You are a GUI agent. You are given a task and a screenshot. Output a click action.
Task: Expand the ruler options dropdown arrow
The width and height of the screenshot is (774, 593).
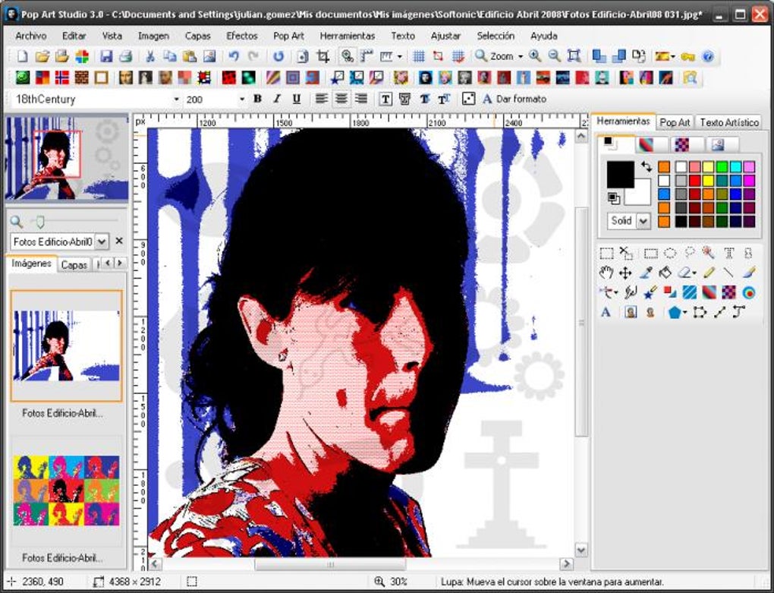pos(399,57)
